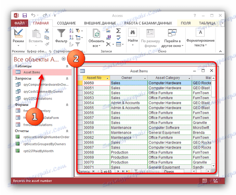
Task: Collapse the Запросы group
Action: click(x=67, y=78)
